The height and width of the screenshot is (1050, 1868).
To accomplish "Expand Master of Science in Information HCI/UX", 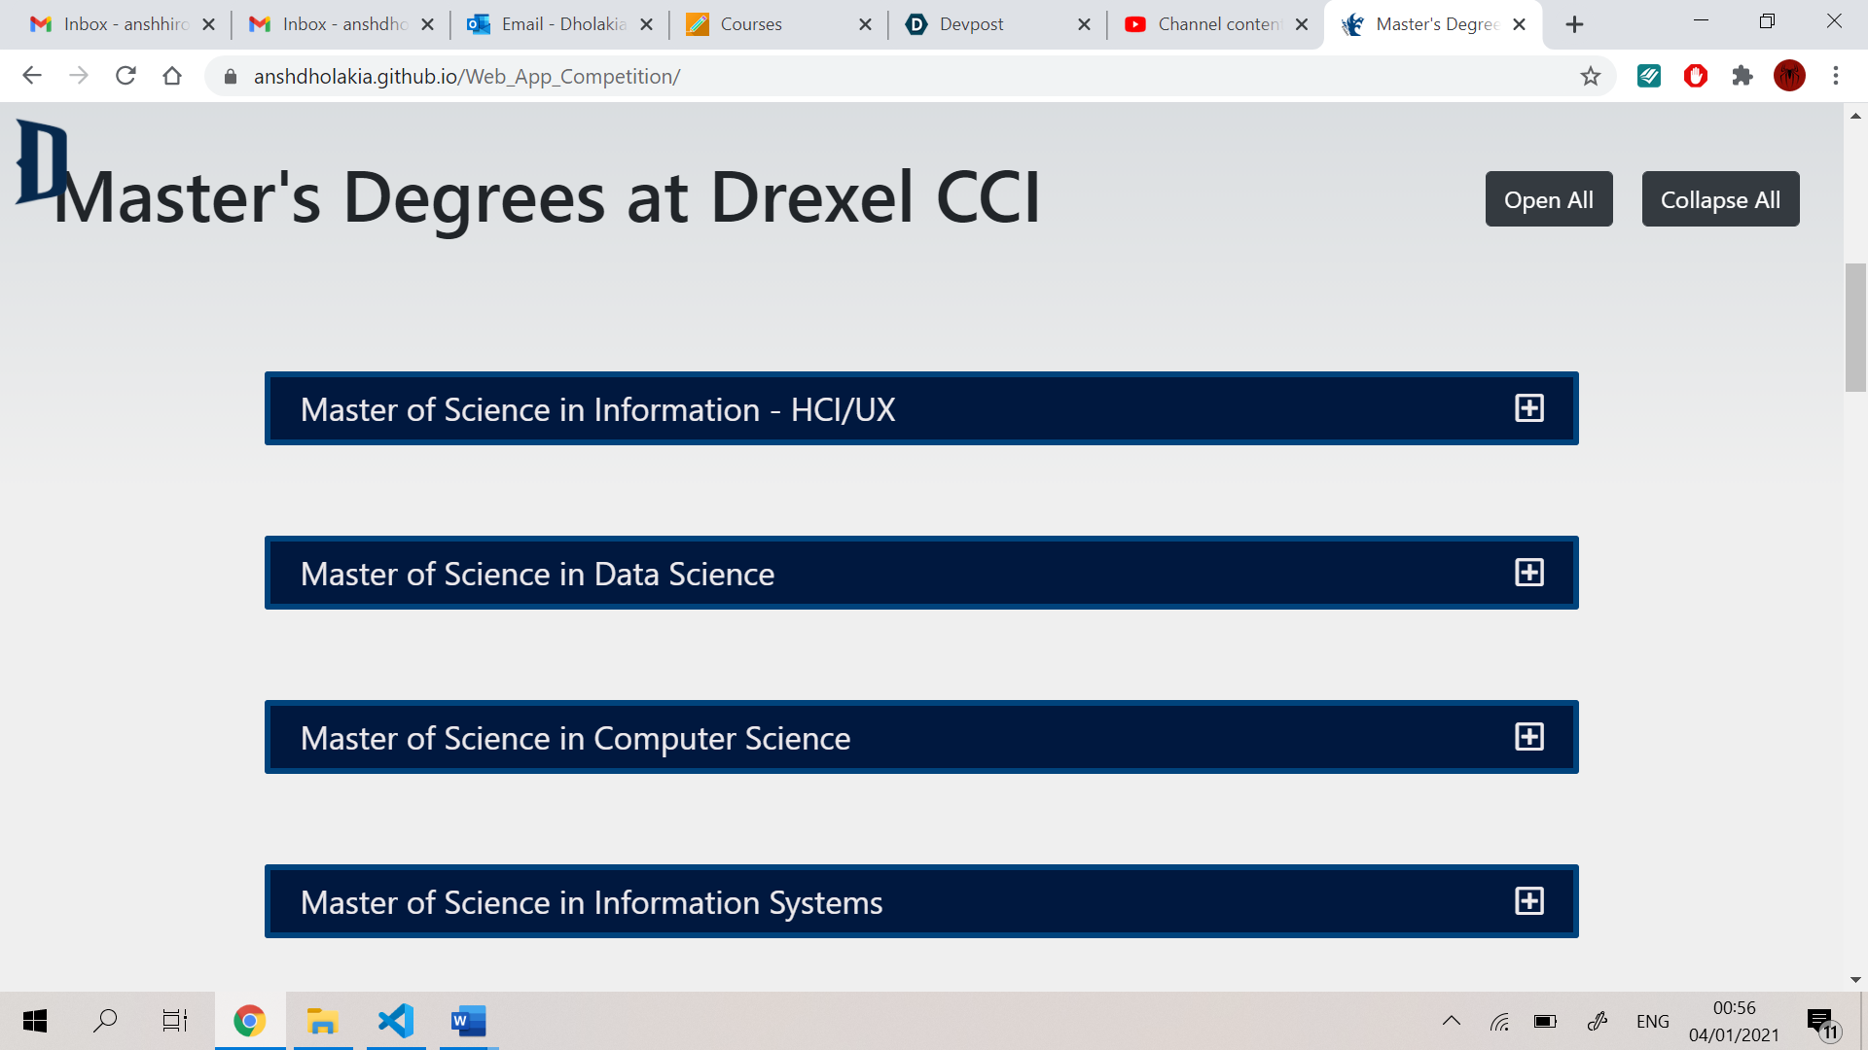I will click(x=1528, y=408).
